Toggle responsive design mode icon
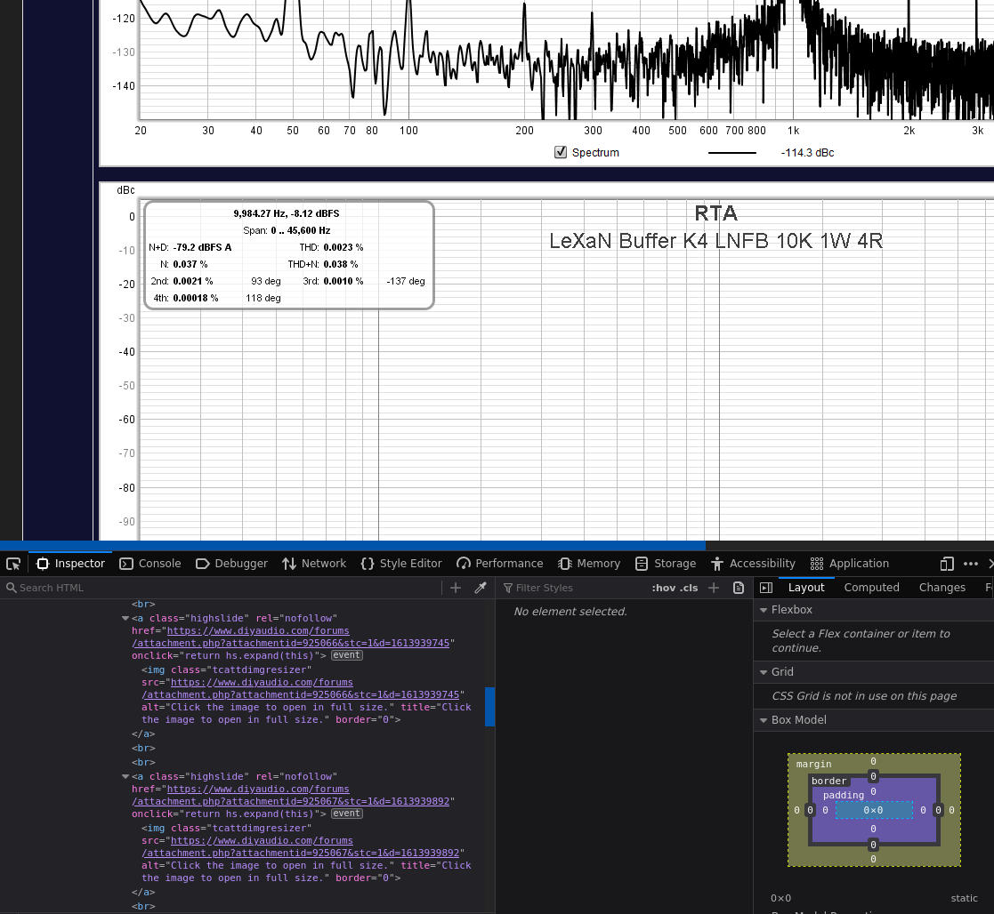The height and width of the screenshot is (914, 994). point(947,564)
